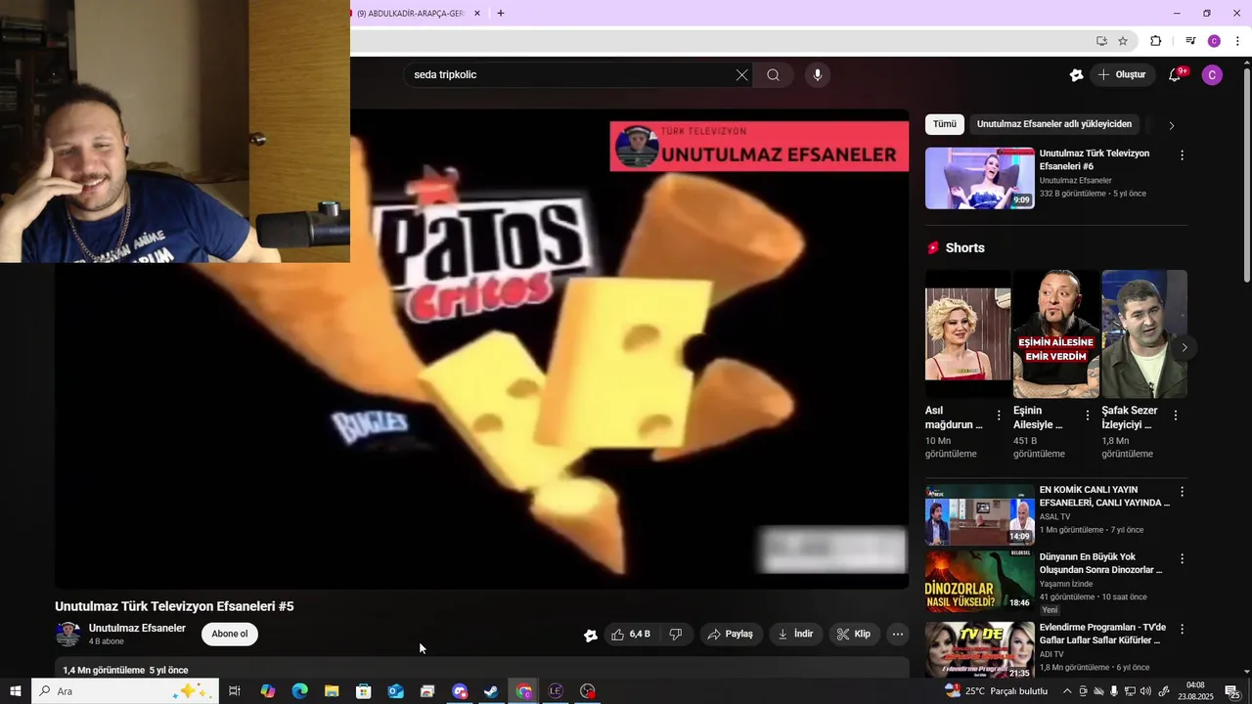Click the Klip button

(x=853, y=635)
